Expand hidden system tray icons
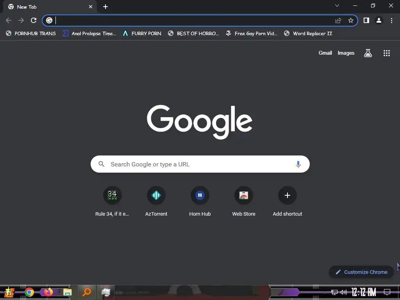The width and height of the screenshot is (400, 300). point(325,292)
